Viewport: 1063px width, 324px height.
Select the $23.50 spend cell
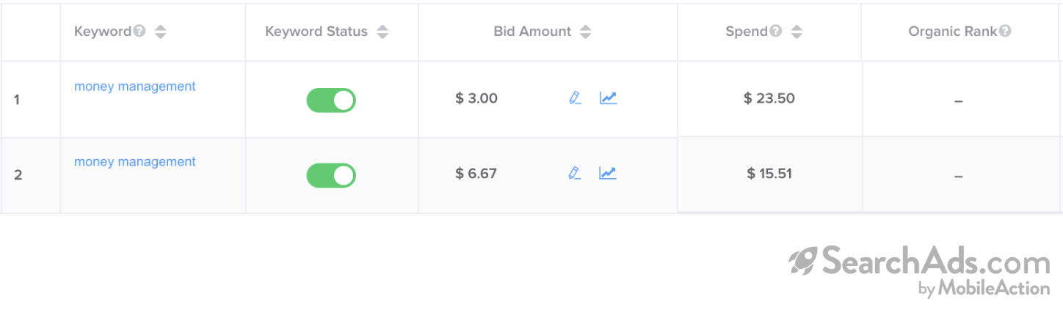click(x=769, y=98)
